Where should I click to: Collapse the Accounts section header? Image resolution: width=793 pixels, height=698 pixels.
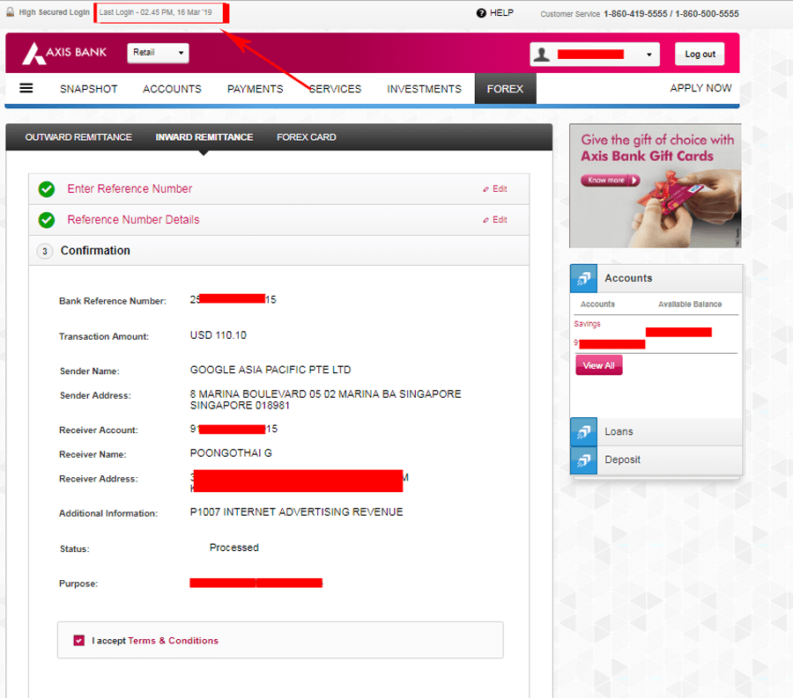(656, 278)
